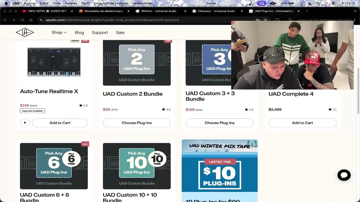
Task: Click the Universal Audio logo
Action: (25, 33)
